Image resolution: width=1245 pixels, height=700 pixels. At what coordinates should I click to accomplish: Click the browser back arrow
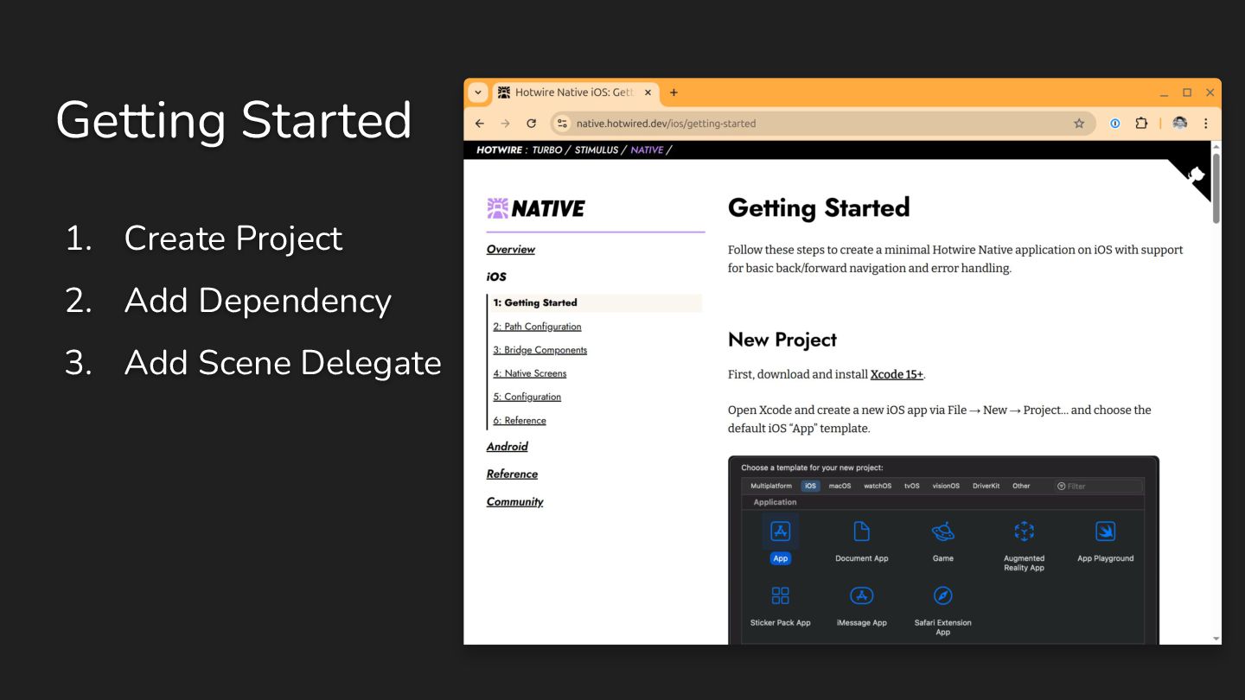tap(480, 124)
